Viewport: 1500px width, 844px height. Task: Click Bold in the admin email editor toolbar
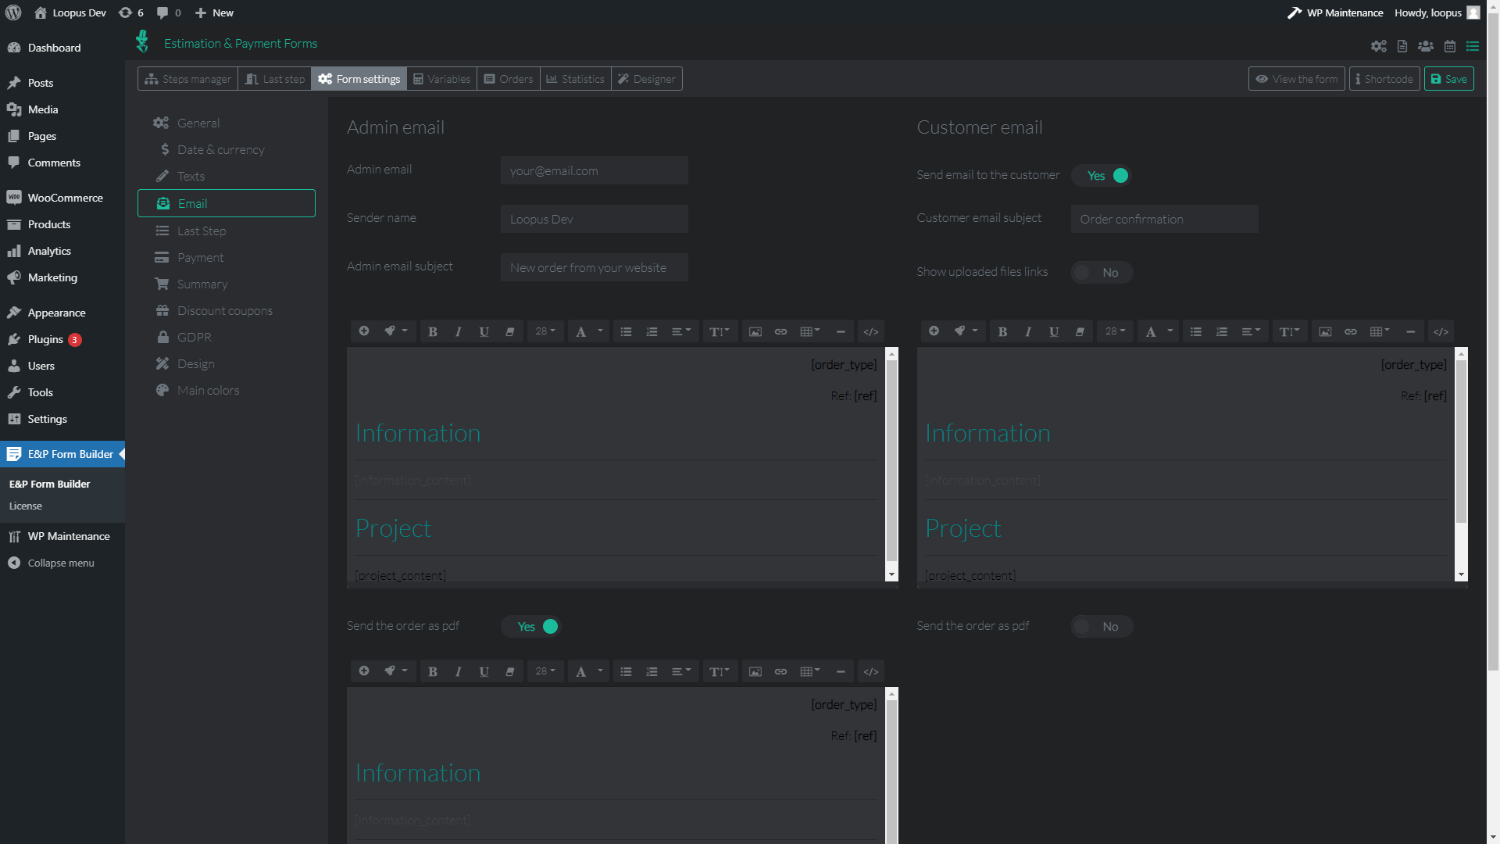point(432,331)
